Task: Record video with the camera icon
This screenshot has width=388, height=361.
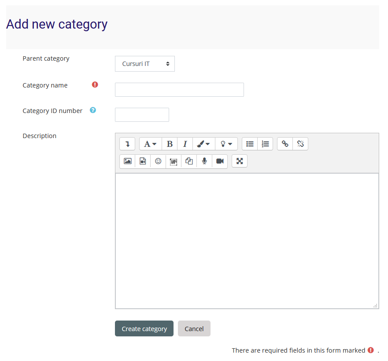Action: tap(220, 161)
